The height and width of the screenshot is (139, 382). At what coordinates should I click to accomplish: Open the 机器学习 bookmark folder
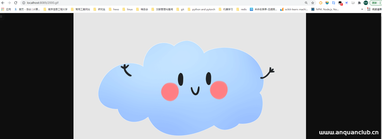[x=226, y=9]
